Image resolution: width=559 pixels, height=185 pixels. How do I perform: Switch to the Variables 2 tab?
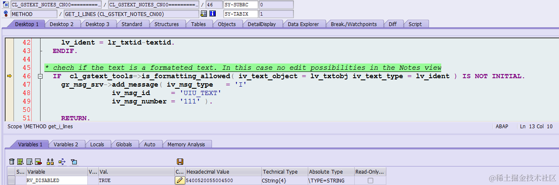pos(66,144)
